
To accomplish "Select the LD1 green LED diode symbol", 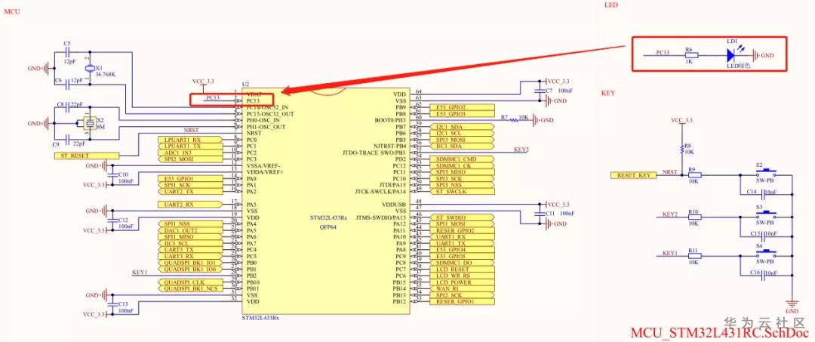I will [x=731, y=54].
